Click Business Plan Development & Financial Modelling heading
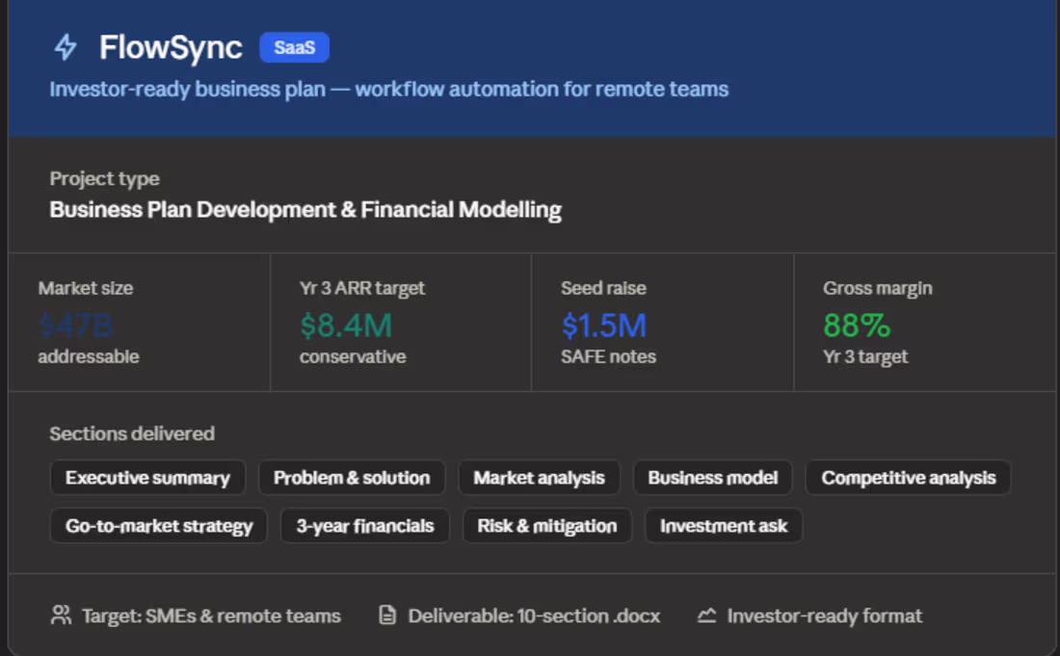Screen dimensions: 1060x656 click(305, 209)
